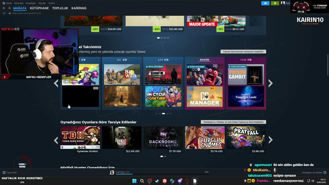Go back with the left arrow navigation icon

[x=4, y=8]
